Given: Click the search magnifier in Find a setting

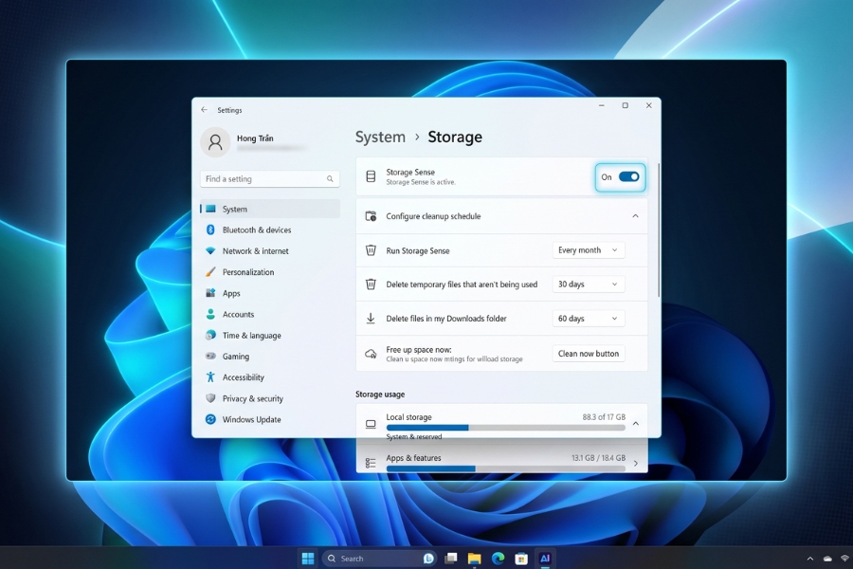Looking at the screenshot, I should click(x=330, y=179).
